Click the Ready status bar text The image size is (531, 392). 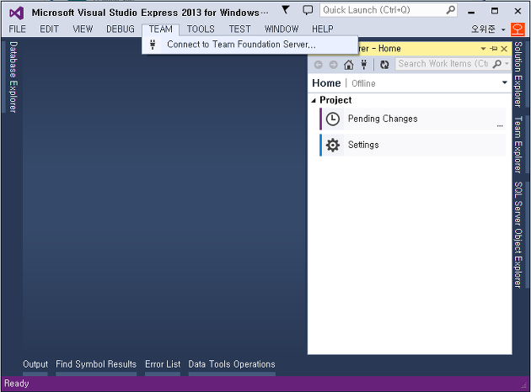[17, 384]
